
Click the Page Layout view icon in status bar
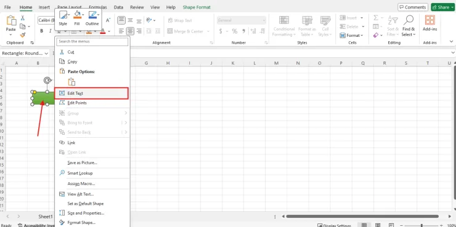(x=378, y=225)
